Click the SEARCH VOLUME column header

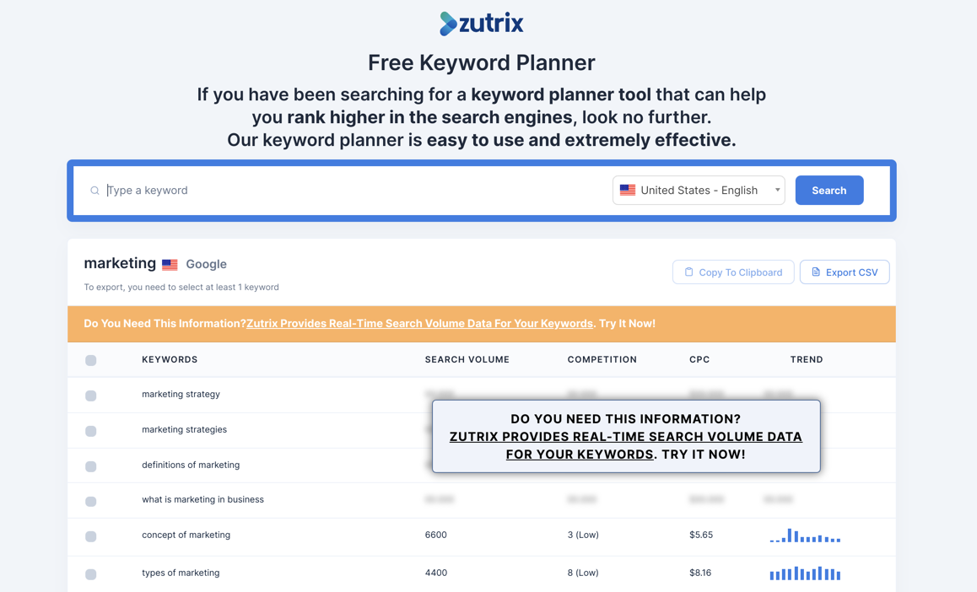[467, 360]
